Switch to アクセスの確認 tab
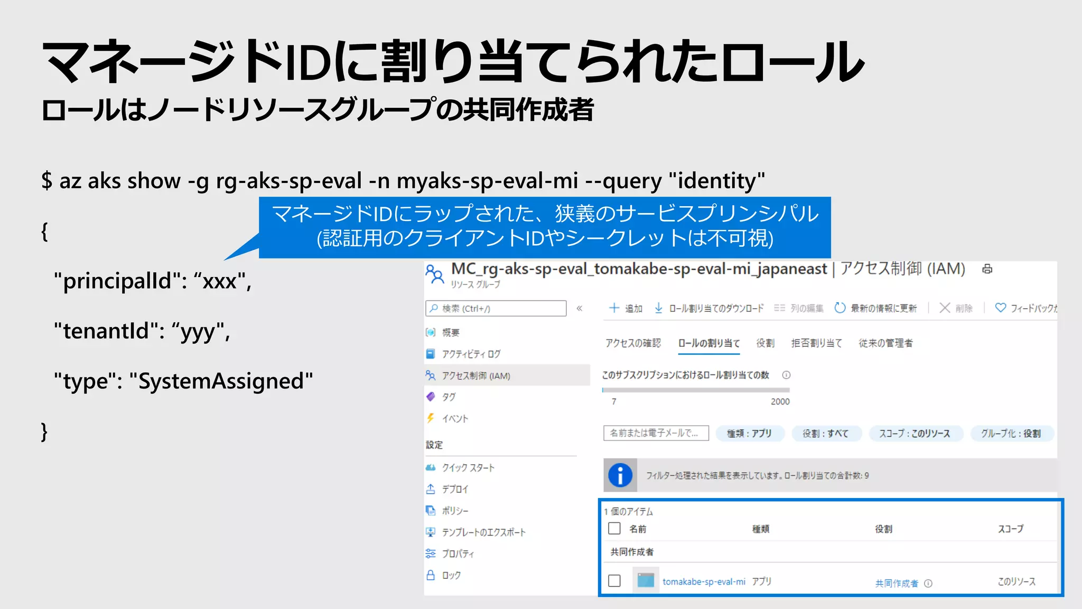The image size is (1082, 609). coord(633,343)
